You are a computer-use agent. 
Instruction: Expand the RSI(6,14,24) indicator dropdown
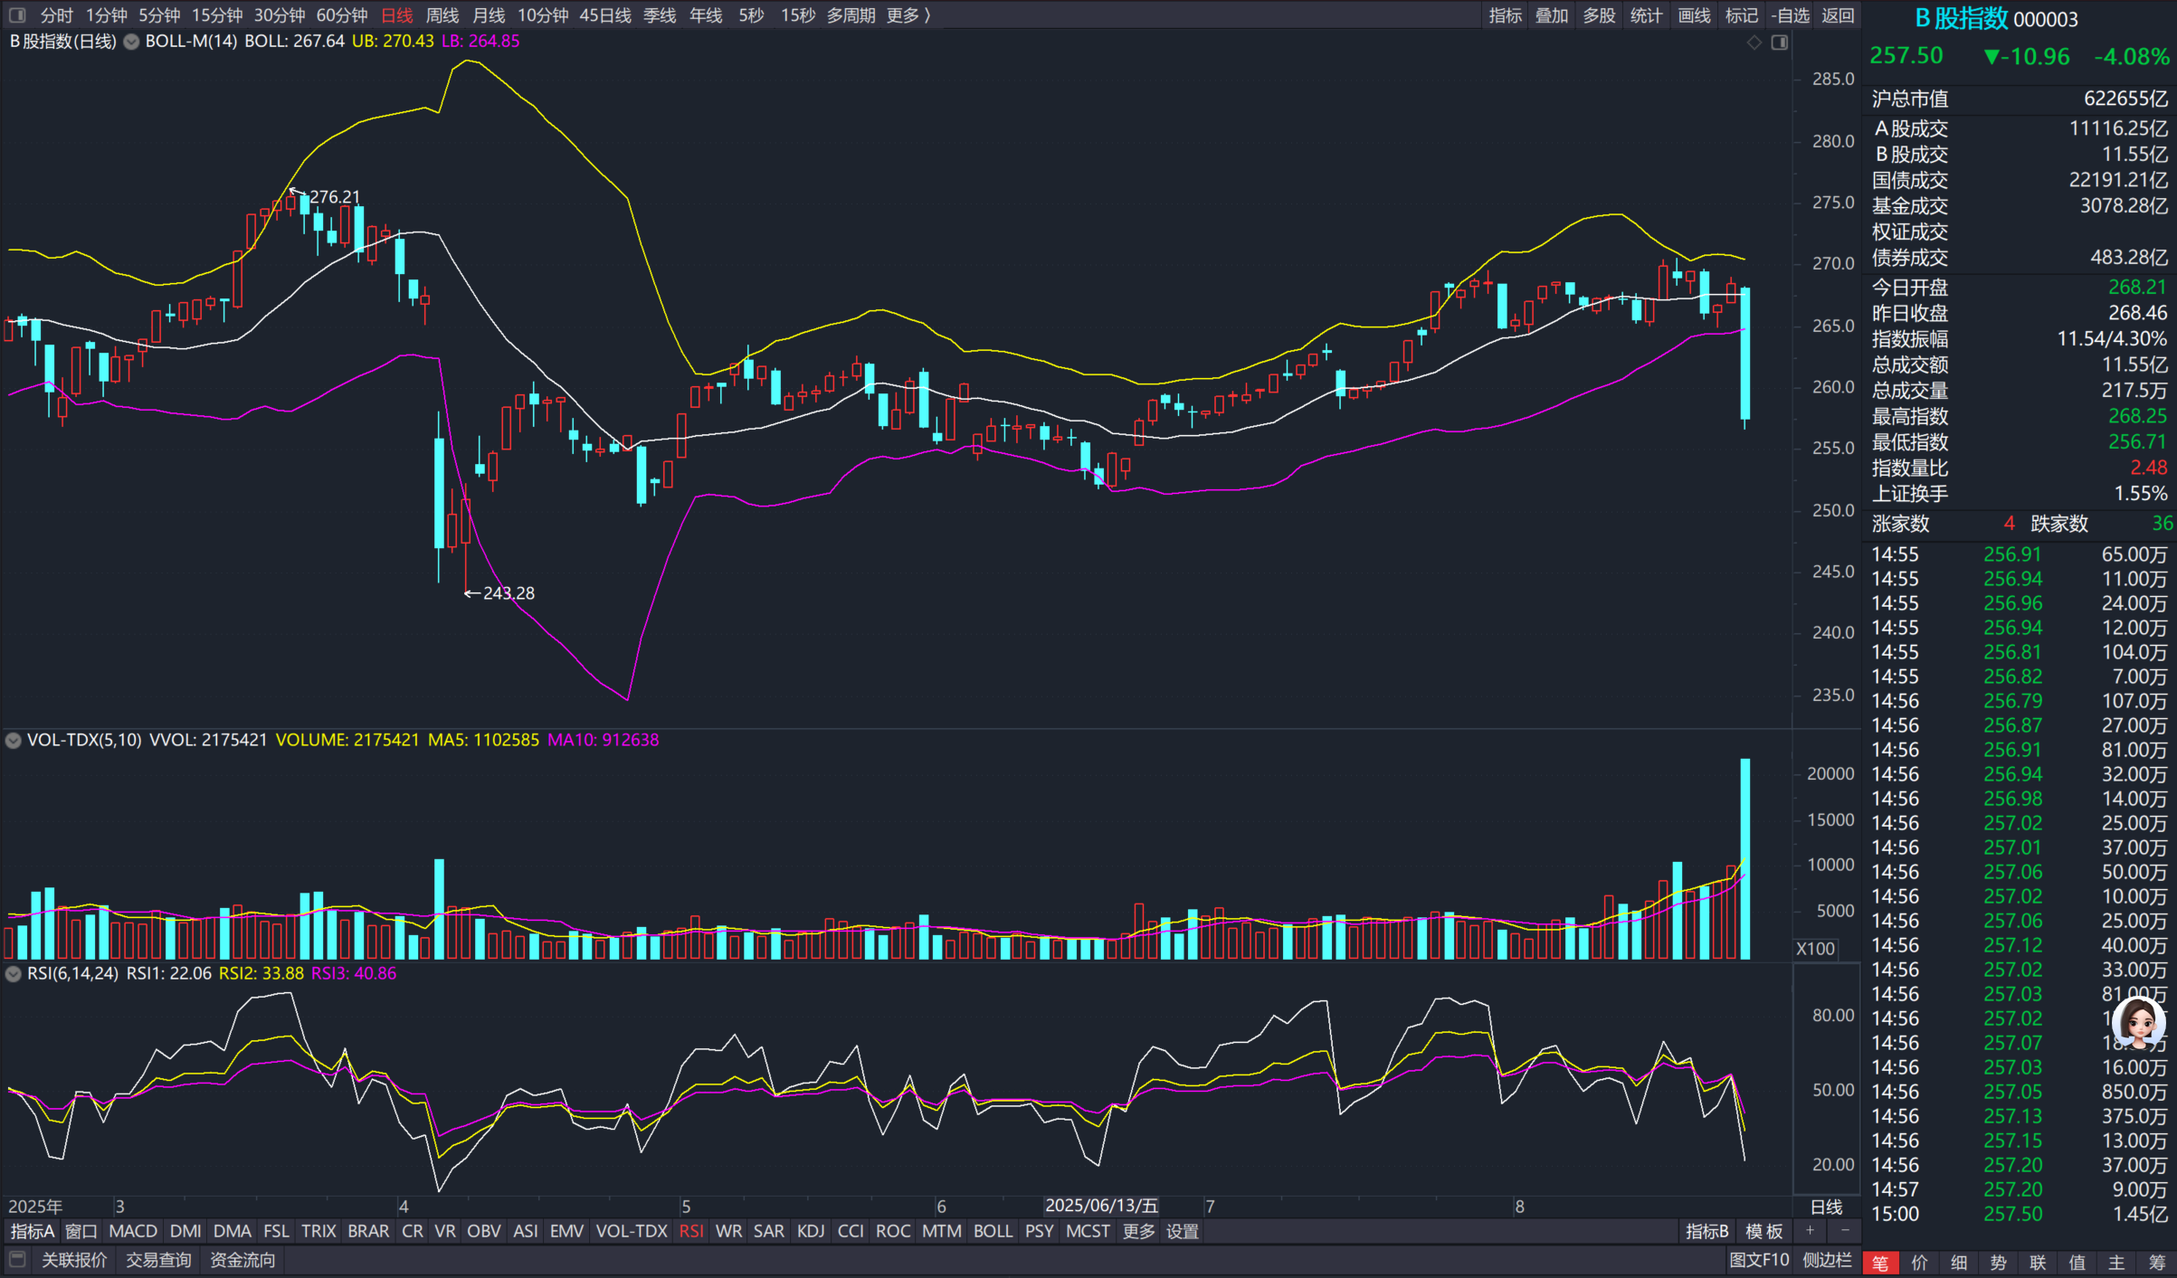(14, 974)
